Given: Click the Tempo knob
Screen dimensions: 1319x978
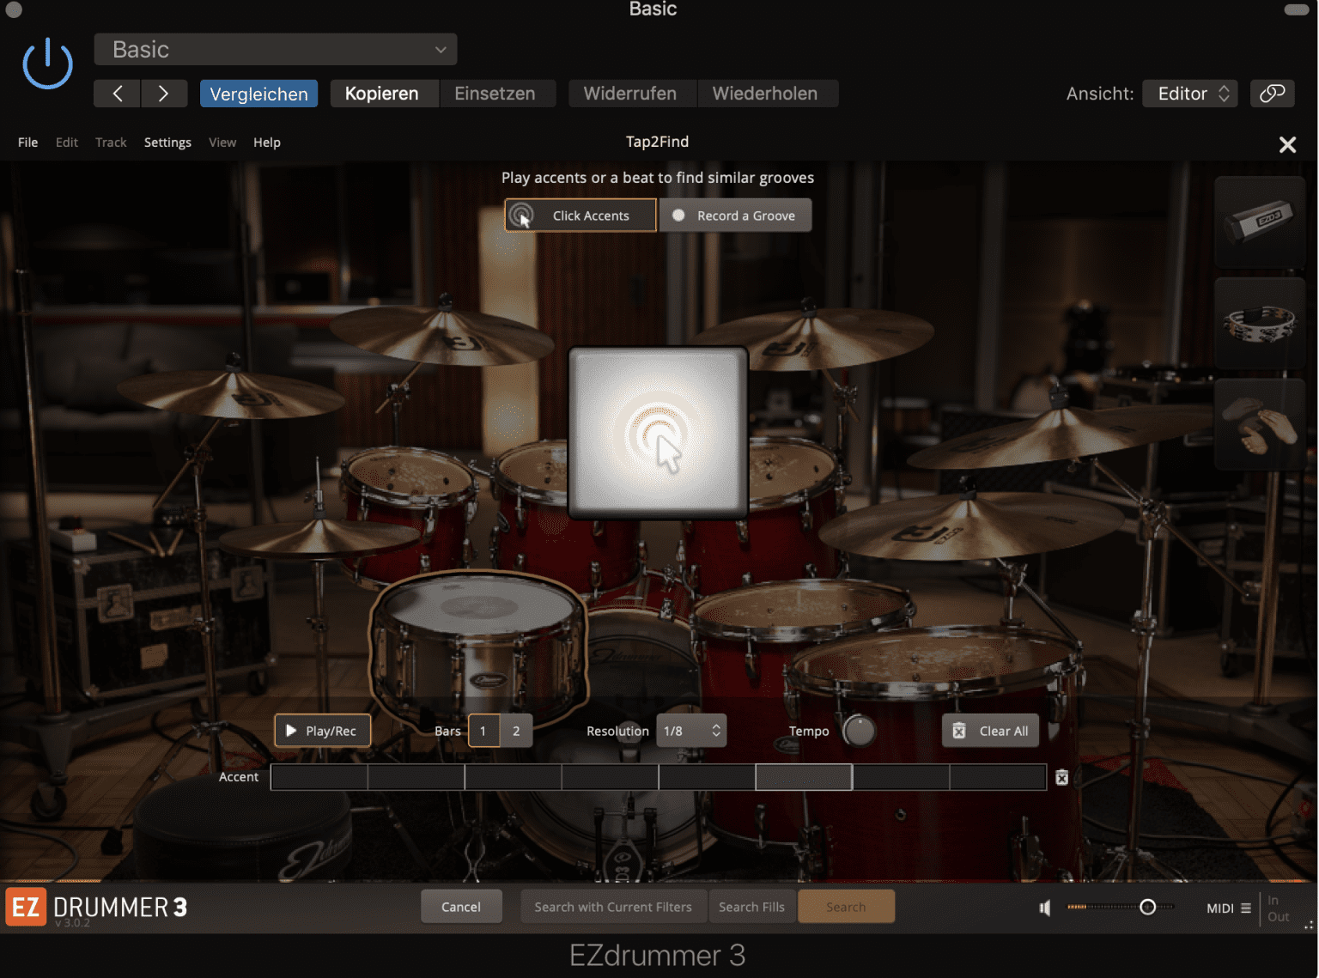Looking at the screenshot, I should [x=859, y=731].
